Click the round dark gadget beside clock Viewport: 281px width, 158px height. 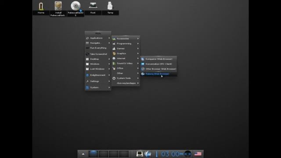point(187,154)
